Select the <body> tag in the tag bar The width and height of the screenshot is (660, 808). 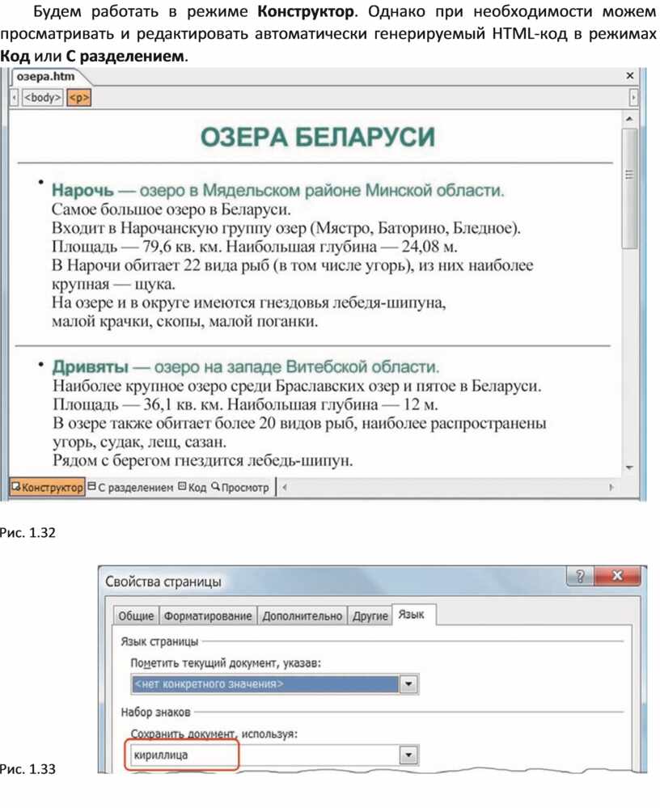click(42, 97)
